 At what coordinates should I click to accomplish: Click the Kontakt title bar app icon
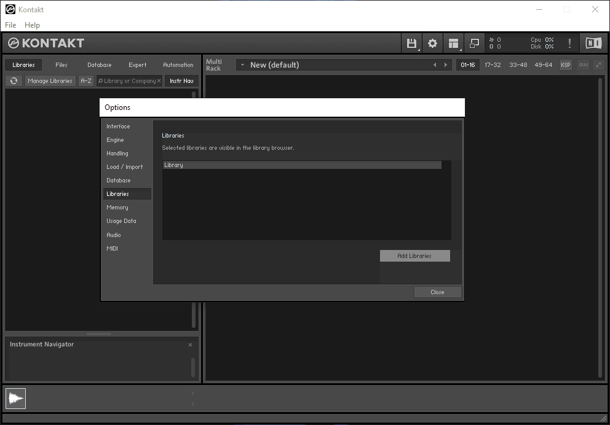pyautogui.click(x=10, y=9)
